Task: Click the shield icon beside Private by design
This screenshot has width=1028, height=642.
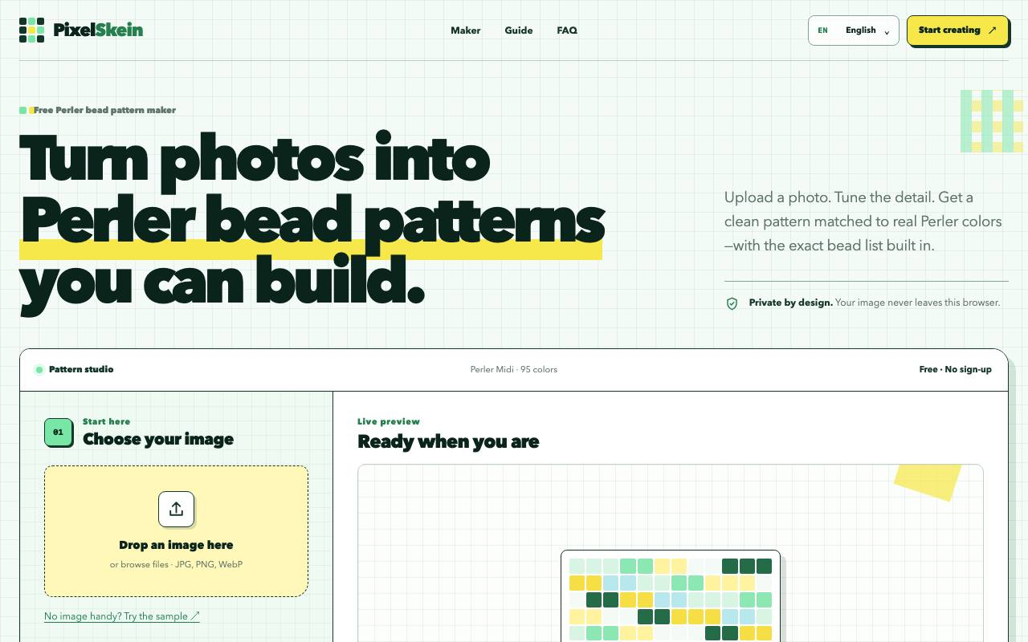Action: coord(732,303)
